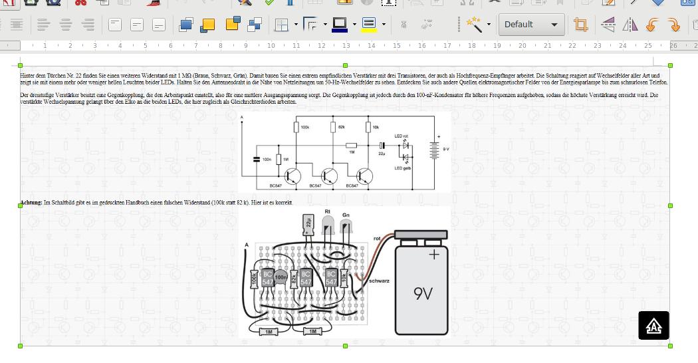Click the Bring to Front icon

pyautogui.click(x=185, y=25)
